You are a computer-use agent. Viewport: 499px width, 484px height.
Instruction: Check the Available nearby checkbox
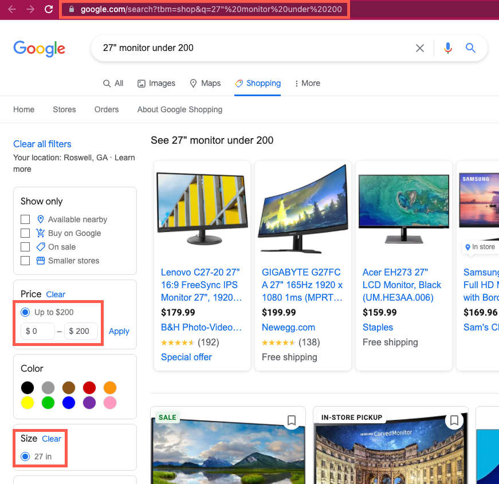coord(25,219)
